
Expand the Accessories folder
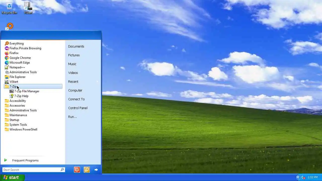[15, 106]
